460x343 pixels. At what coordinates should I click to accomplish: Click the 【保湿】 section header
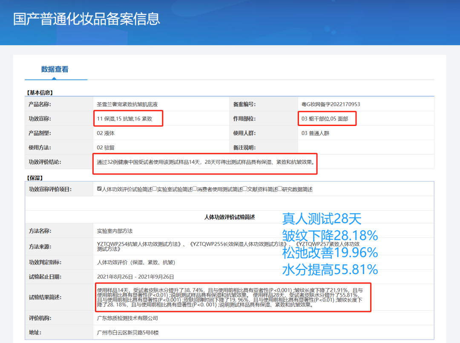point(34,178)
